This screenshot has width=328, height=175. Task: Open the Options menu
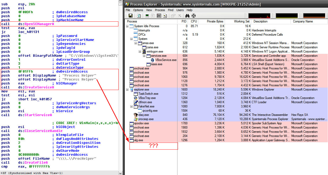[138, 10]
